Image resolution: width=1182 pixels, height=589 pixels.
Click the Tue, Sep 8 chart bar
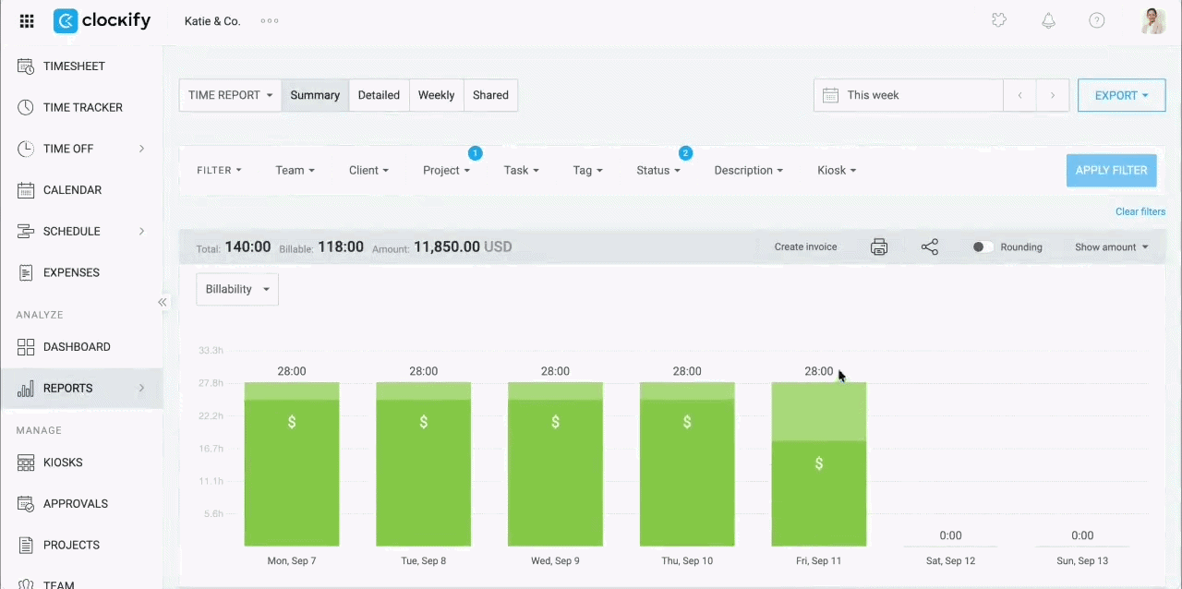tap(424, 464)
